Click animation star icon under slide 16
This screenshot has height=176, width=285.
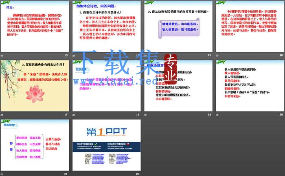217,56
